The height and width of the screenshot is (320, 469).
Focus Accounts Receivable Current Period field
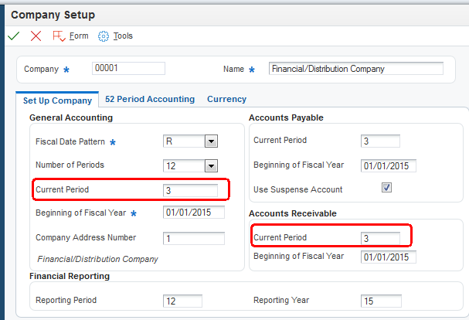pos(380,237)
